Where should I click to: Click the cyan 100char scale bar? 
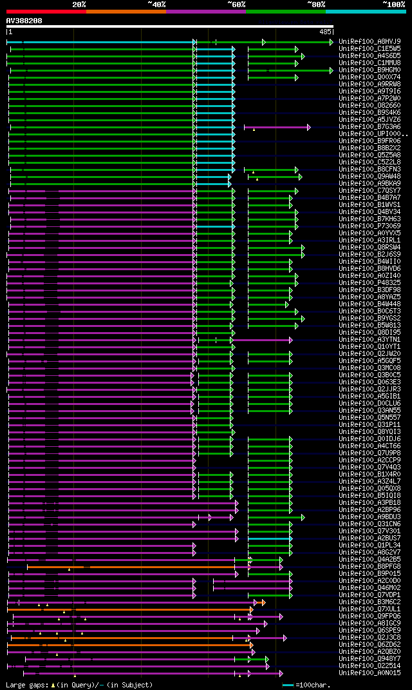[x=288, y=685]
